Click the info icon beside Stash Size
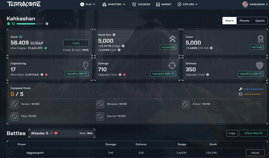Viewport: 269px width, 158px height. click(114, 35)
